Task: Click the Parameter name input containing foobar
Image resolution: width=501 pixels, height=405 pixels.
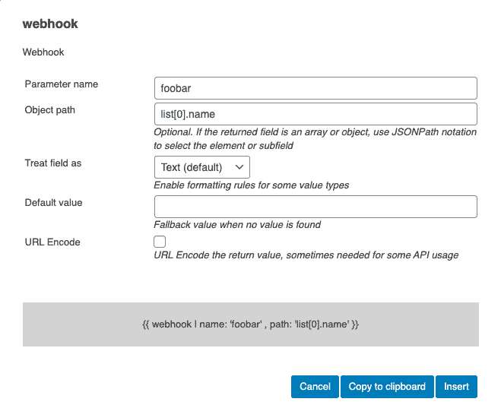Action: pyautogui.click(x=315, y=88)
